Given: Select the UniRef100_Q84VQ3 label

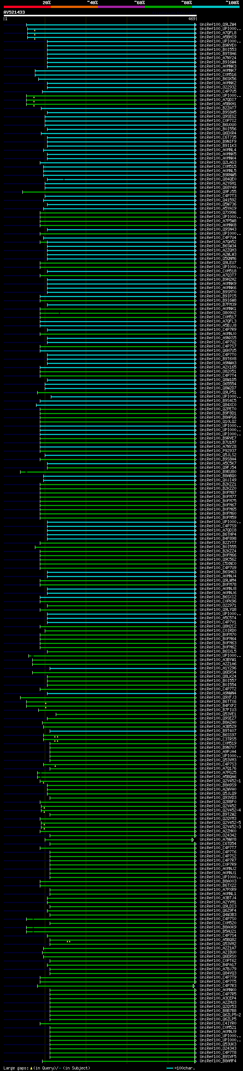Looking at the screenshot, I should coord(218,973).
